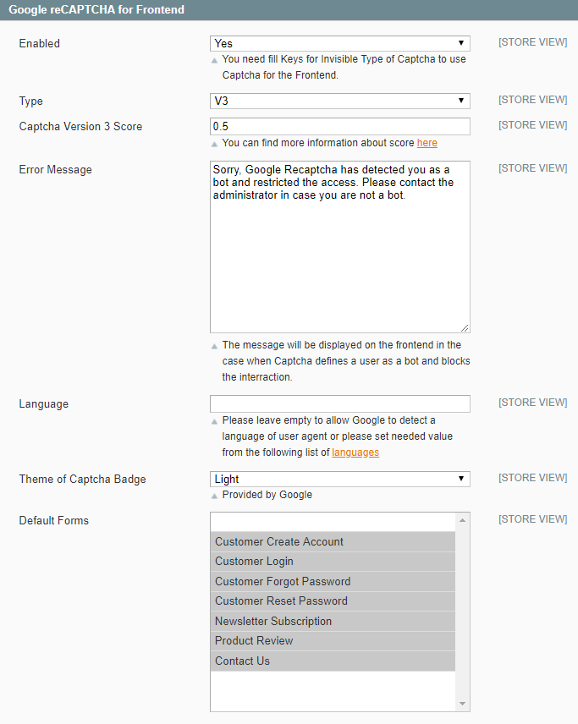Viewport: 578px width, 724px height.
Task: Click the Error Message textarea
Action: [x=339, y=245]
